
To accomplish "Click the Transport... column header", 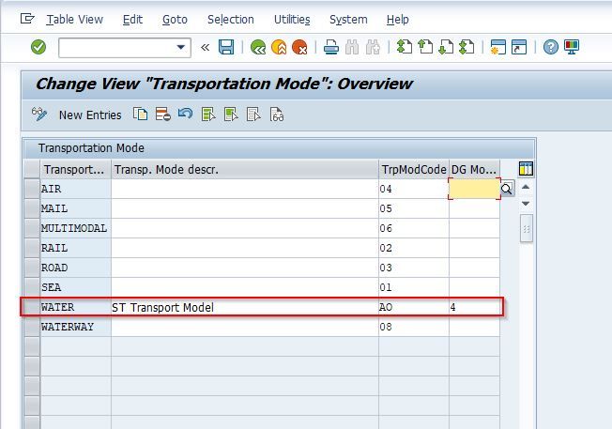I will tap(76, 169).
